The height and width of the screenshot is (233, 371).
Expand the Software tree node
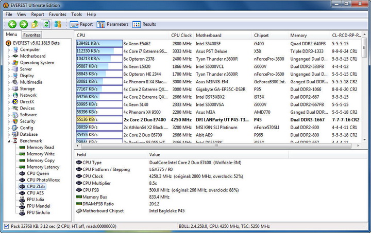point(9,115)
